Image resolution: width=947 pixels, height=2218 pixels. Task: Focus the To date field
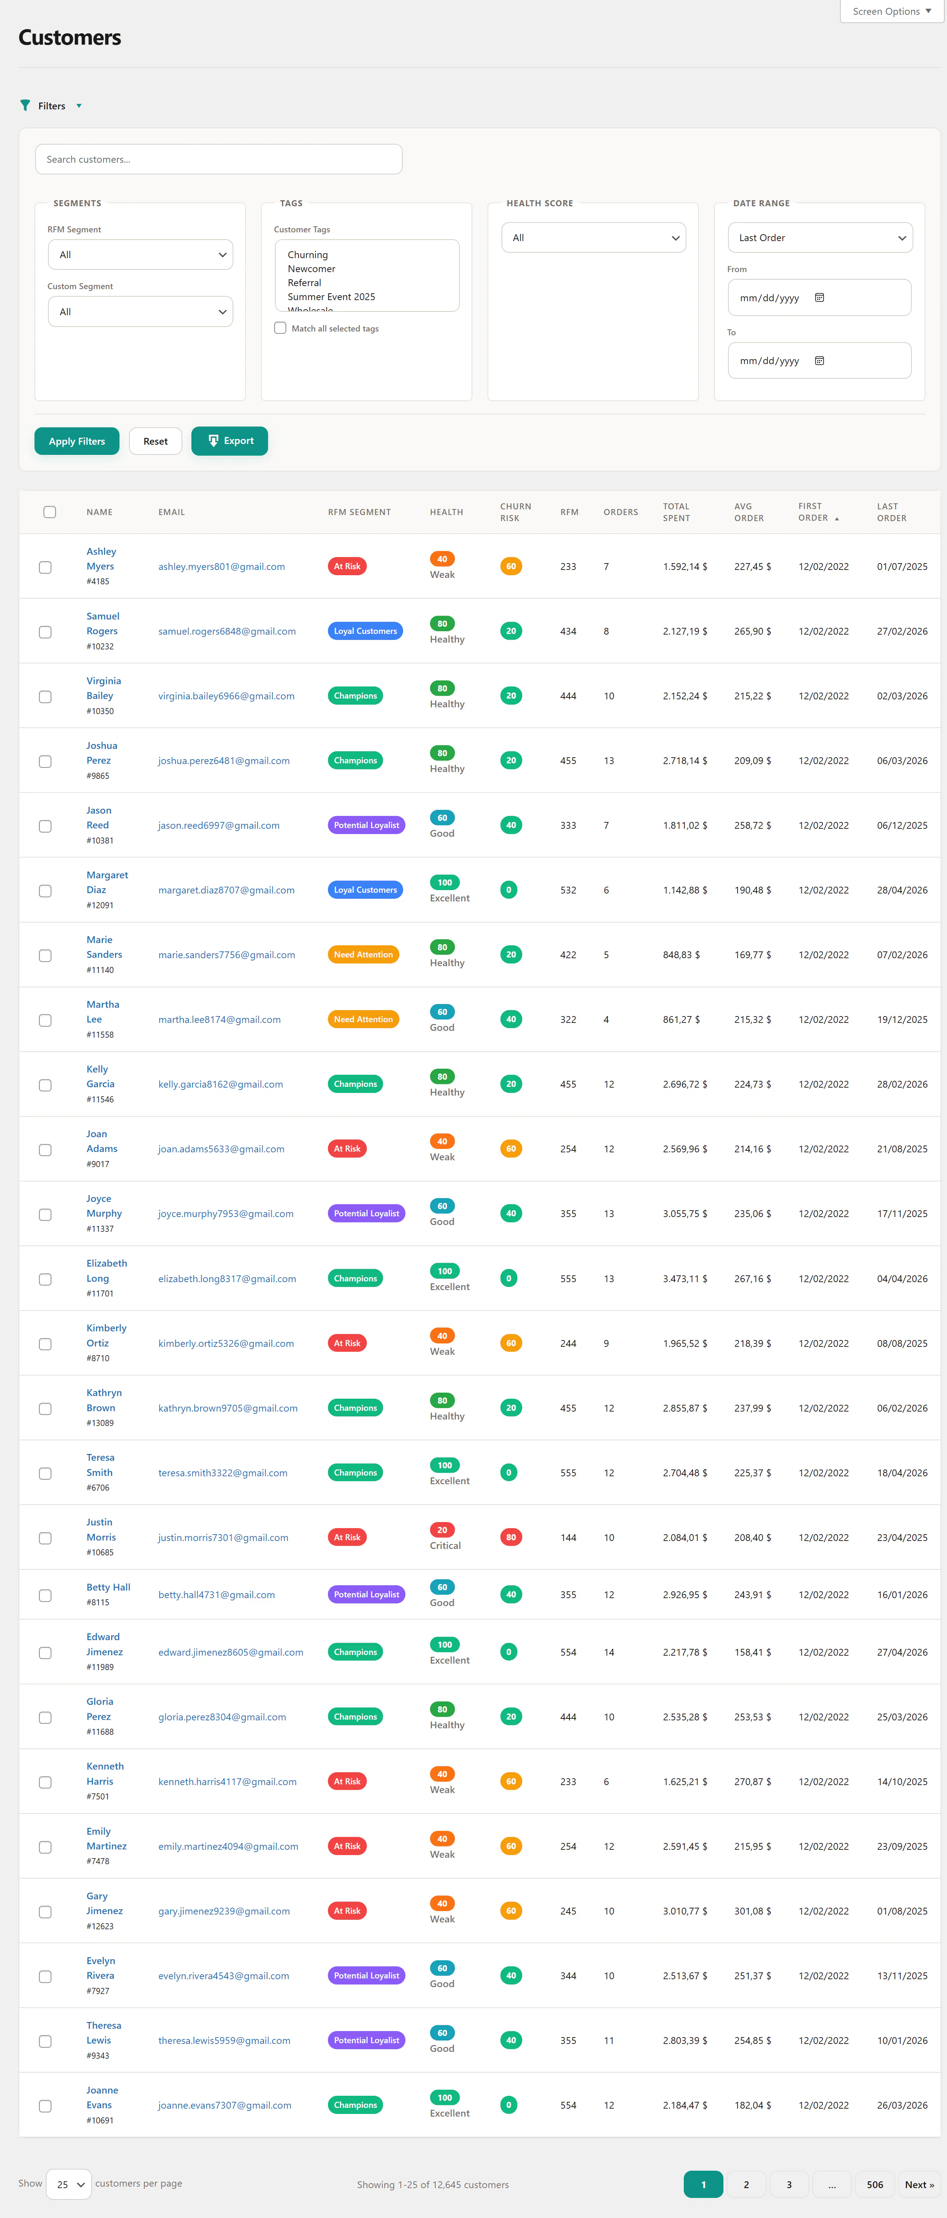click(820, 361)
